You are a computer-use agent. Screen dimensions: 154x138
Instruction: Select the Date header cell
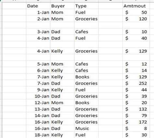click(x=38, y=6)
